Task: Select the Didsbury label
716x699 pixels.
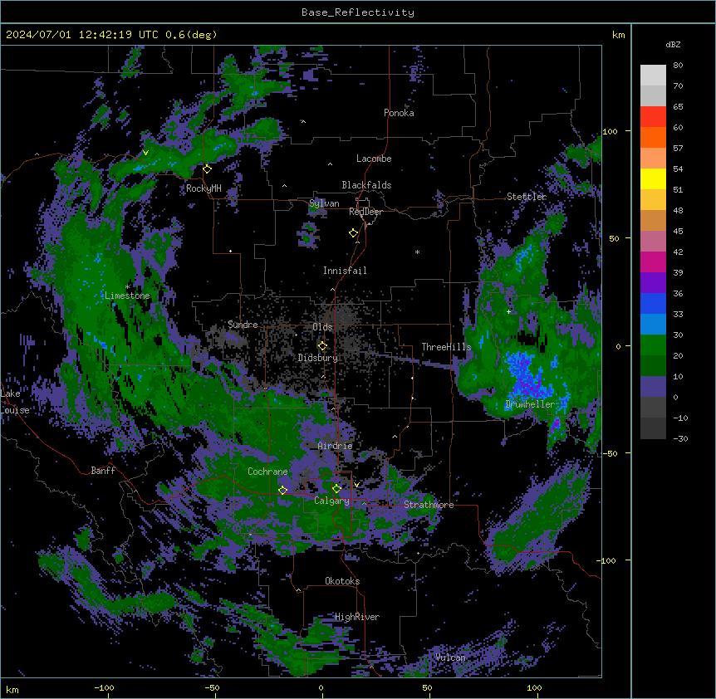Action: point(318,358)
